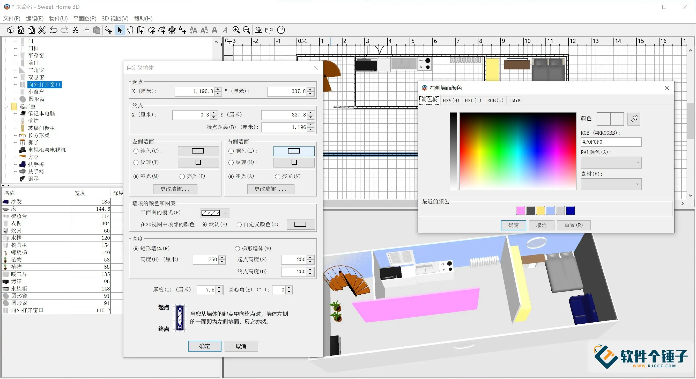The width and height of the screenshot is (696, 379).
Task: Toggle bold text style icon
Action: coord(214,30)
